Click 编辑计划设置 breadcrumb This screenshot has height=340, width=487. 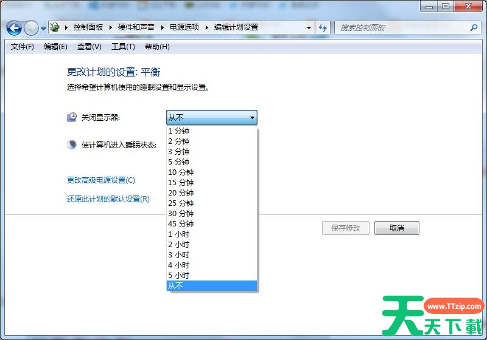tap(236, 27)
